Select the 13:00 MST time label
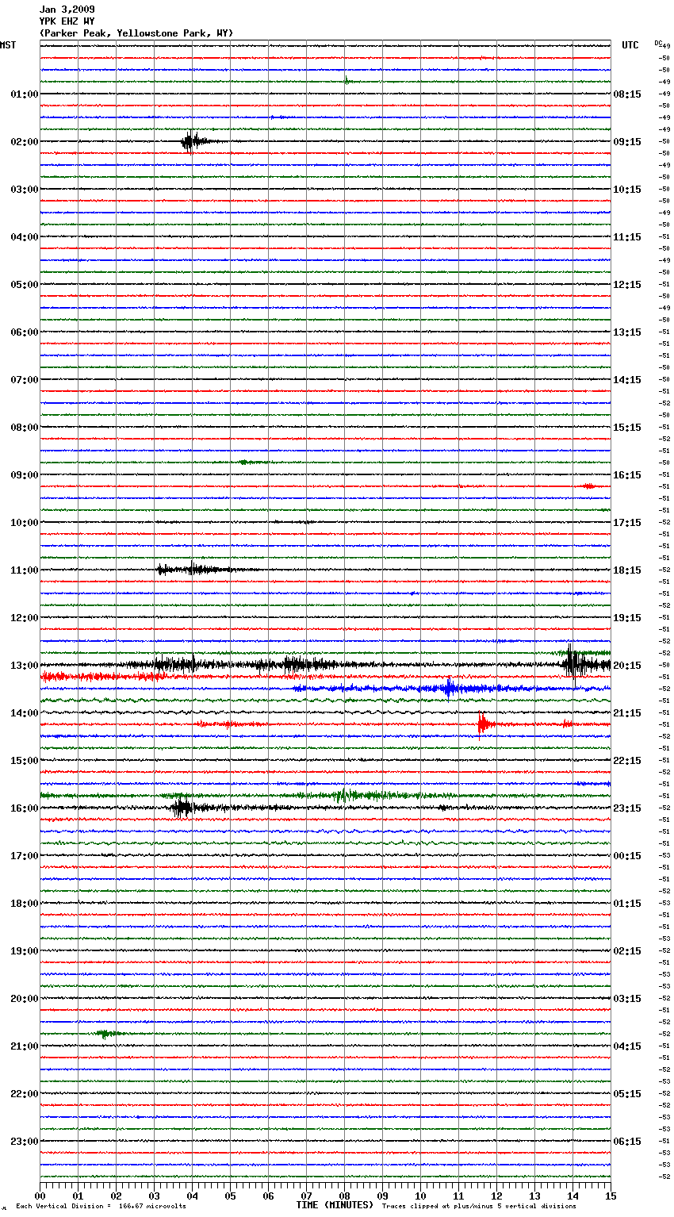This screenshot has width=674, height=1217. point(25,666)
